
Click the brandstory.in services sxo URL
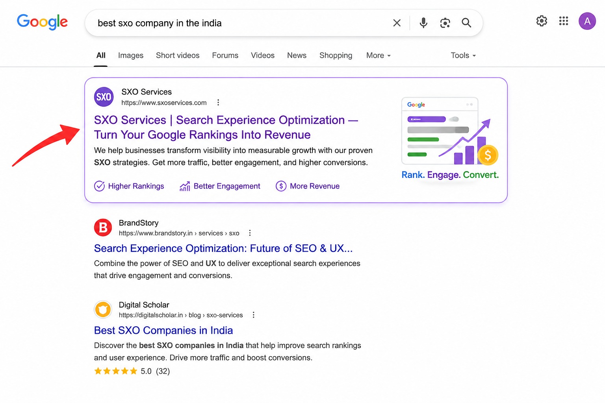(179, 233)
